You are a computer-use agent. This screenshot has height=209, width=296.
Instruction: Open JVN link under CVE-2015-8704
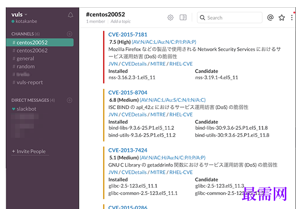click(113, 114)
